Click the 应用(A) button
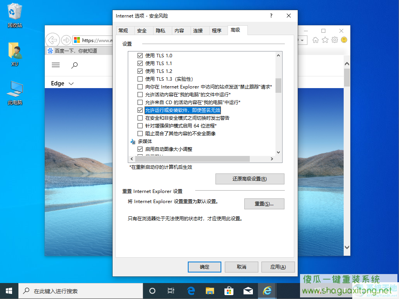The height and width of the screenshot is (299, 399). (x=278, y=267)
